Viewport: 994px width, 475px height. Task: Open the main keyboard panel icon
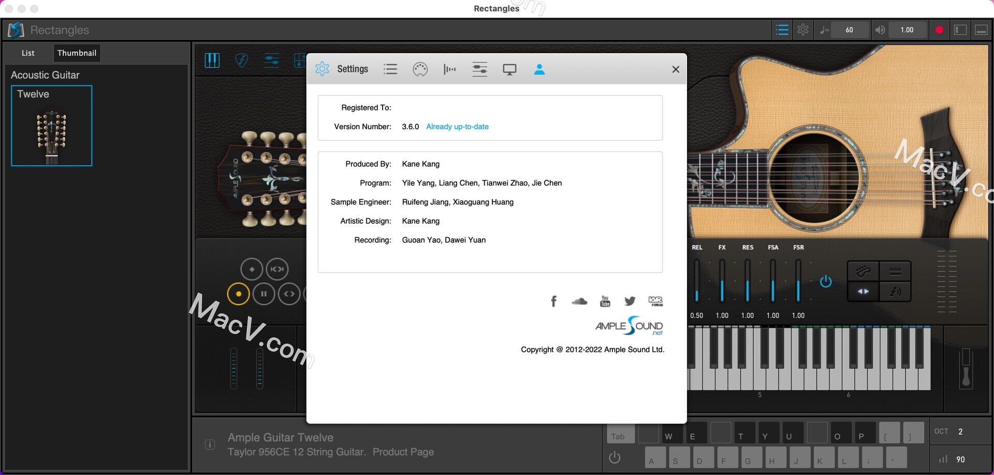point(212,60)
